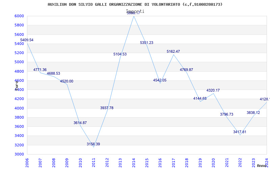This screenshot has width=270, height=169.
Task: Select the 4542.05 data label
Action: point(160,80)
